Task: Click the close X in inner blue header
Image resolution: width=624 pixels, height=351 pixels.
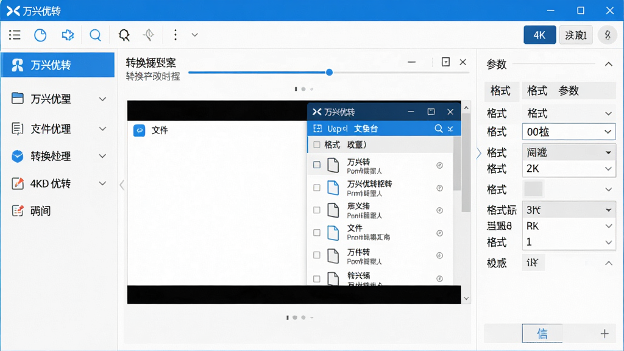Action: point(450,129)
